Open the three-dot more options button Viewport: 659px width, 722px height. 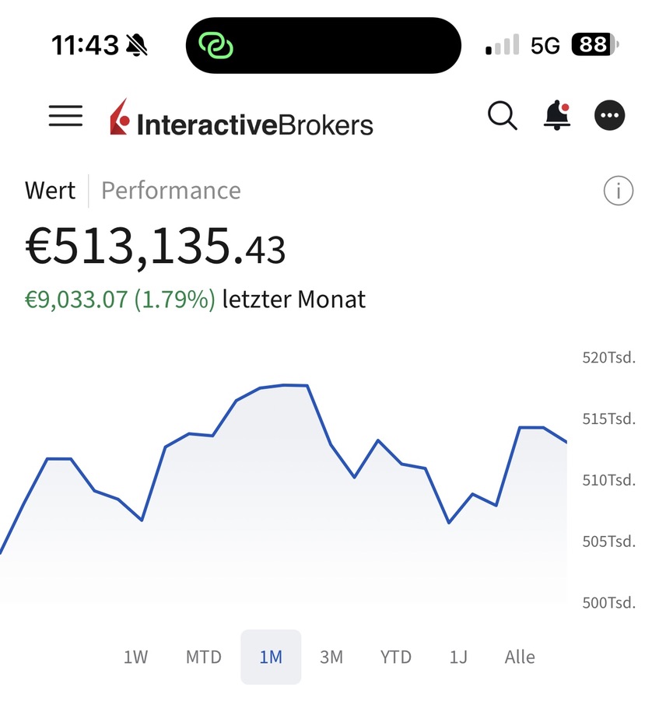pos(610,116)
